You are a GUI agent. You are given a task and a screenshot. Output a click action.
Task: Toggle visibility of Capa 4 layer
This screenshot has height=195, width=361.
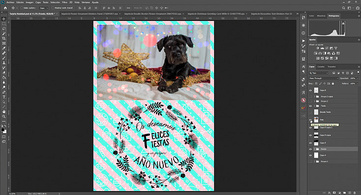(x=310, y=155)
